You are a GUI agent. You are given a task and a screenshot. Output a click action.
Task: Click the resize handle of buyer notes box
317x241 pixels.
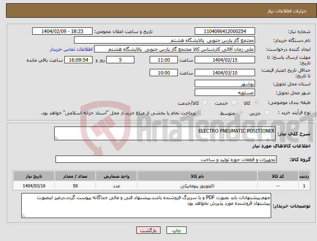[x=23, y=216]
